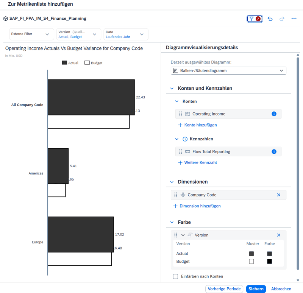Click the black Farbe swatch for Budget
This screenshot has width=303, height=293.
click(270, 261)
